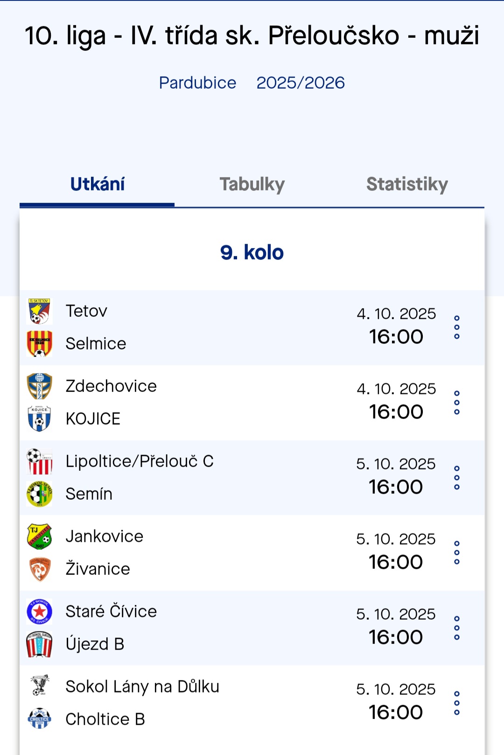This screenshot has width=504, height=755.
Task: Click the Semín club logo
Action: 40,494
